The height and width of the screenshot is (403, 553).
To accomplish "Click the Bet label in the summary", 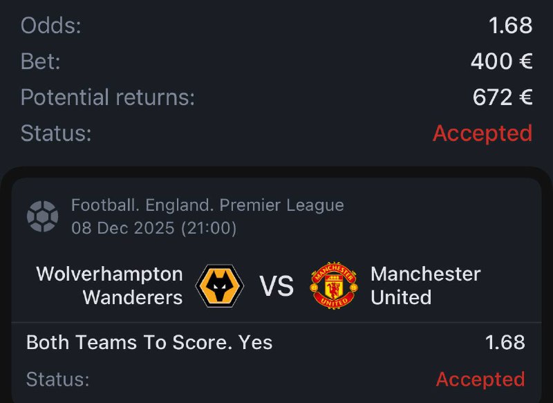I will tap(41, 62).
